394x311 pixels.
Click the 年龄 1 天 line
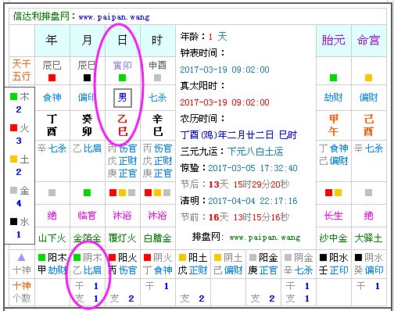[203, 37]
